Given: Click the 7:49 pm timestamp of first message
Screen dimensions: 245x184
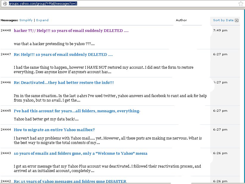Looking at the screenshot, I should (220, 30).
